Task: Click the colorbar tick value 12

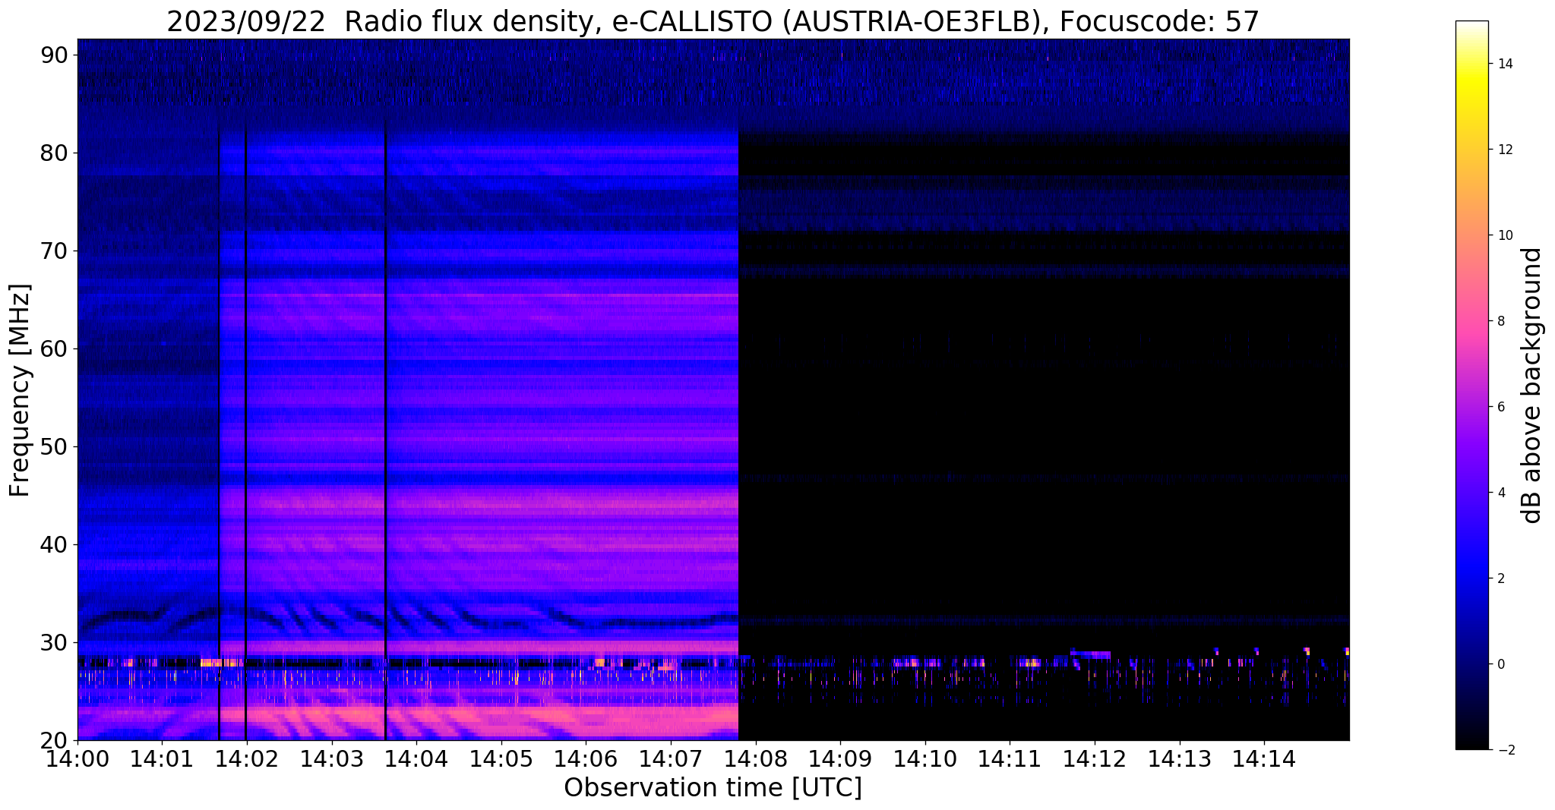Action: [x=1503, y=150]
